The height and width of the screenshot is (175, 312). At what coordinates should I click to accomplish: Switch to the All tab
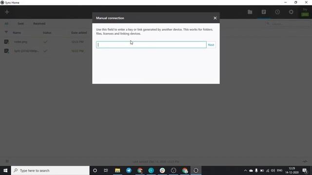click(x=6, y=24)
